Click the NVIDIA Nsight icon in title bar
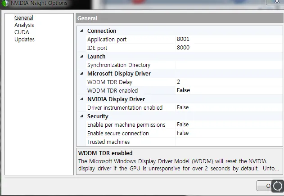The image size is (284, 196). (5, 3)
